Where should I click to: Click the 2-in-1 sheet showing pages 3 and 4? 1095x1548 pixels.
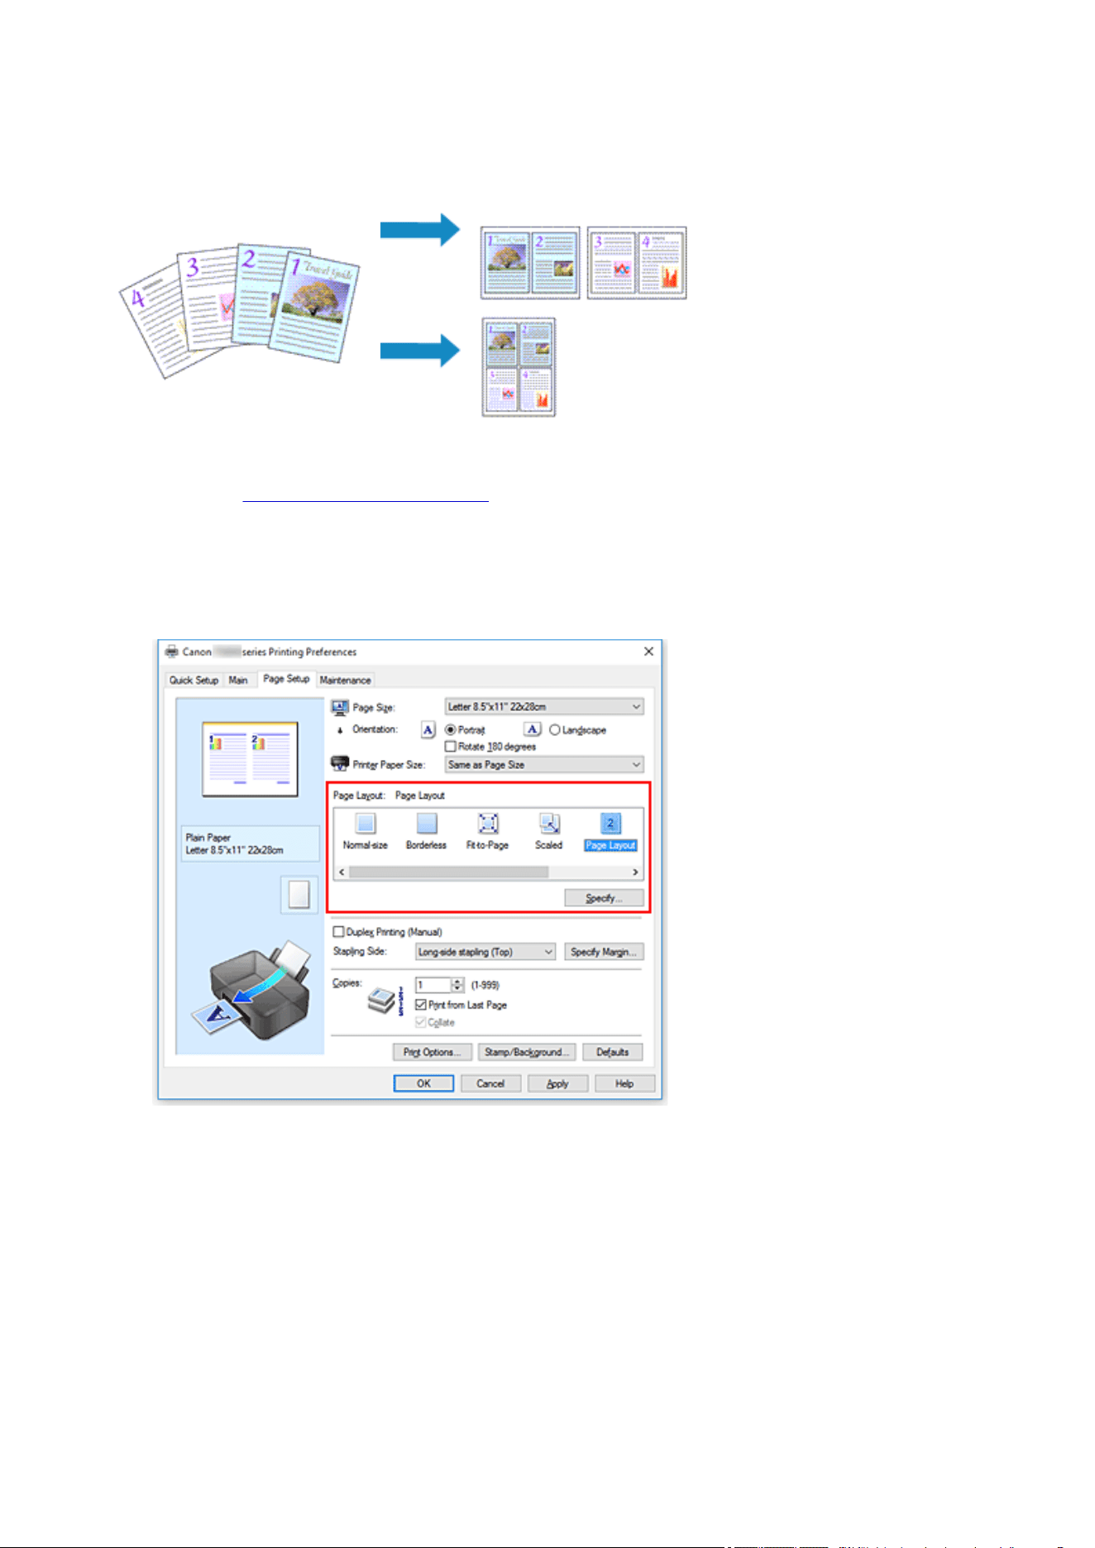(637, 262)
